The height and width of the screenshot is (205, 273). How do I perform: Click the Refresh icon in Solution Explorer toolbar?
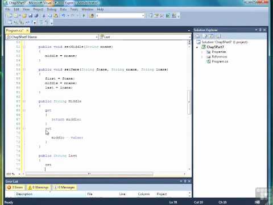[212, 36]
